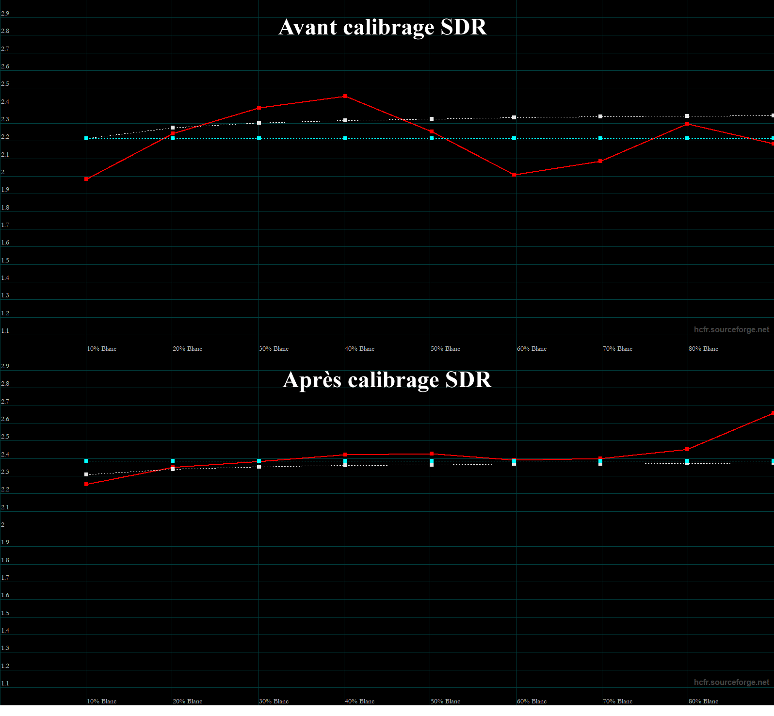Select the red 50% point in Après chart

pyautogui.click(x=432, y=454)
